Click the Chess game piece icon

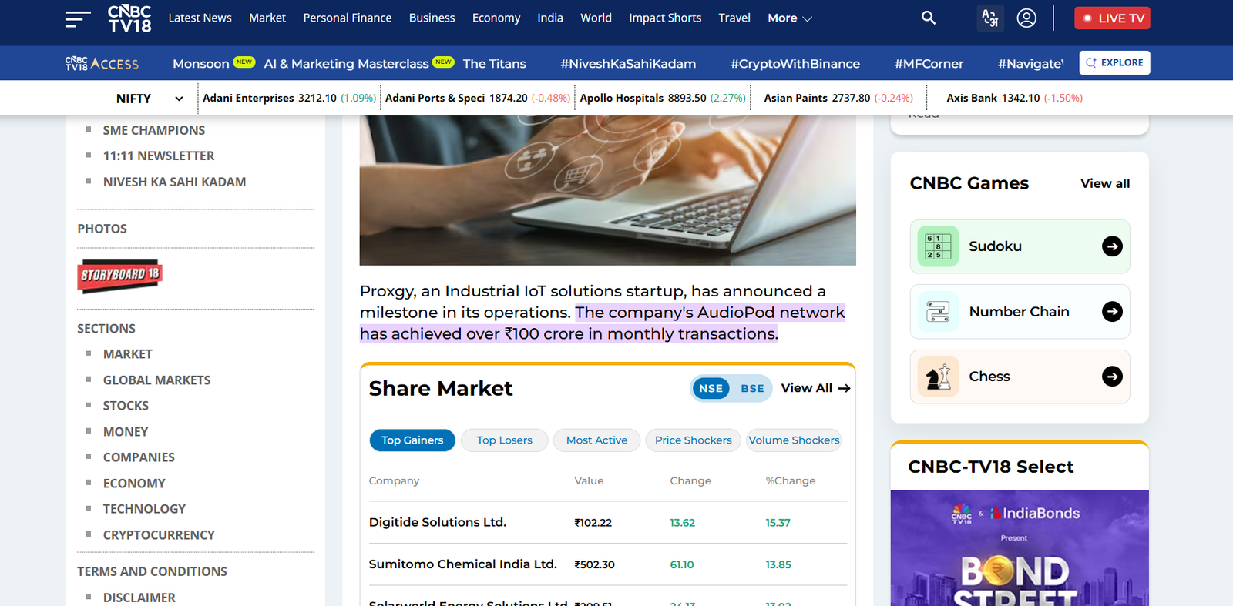point(938,377)
